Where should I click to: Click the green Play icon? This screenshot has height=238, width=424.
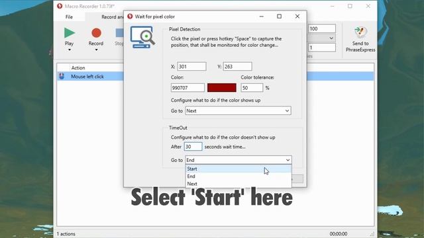click(70, 33)
